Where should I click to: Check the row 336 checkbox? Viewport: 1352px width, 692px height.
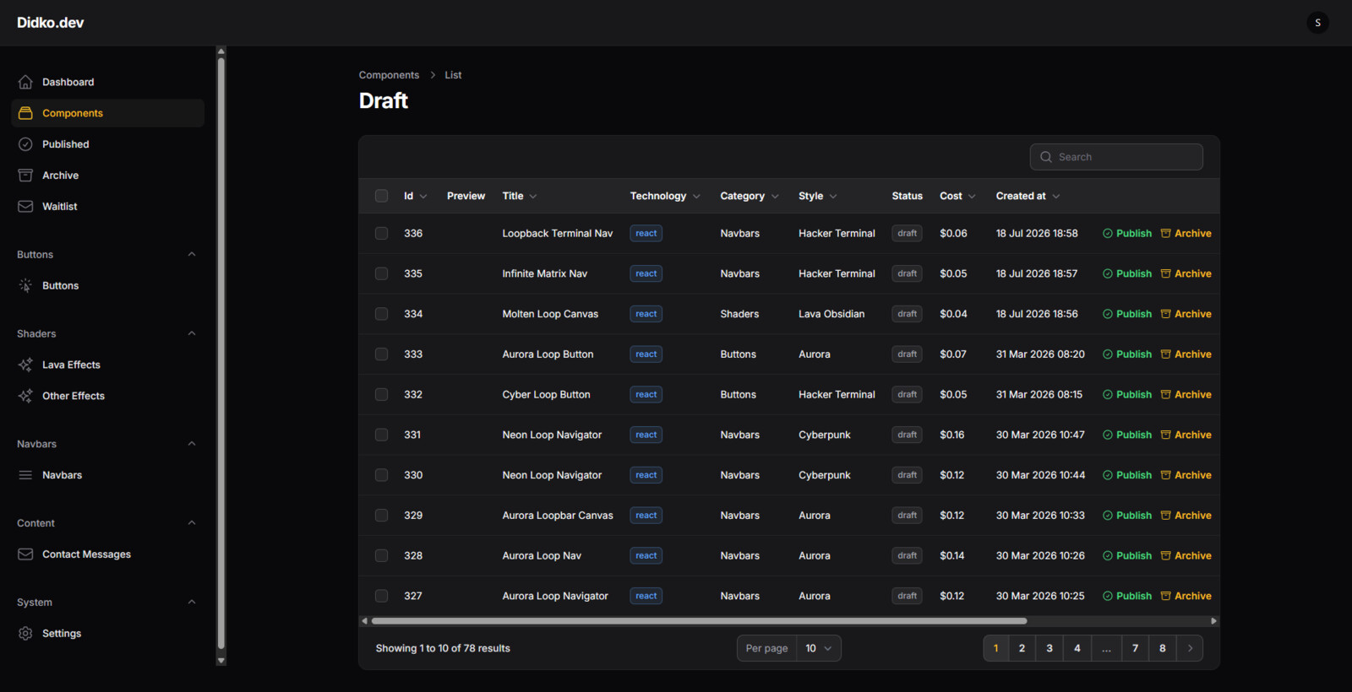pyautogui.click(x=382, y=234)
